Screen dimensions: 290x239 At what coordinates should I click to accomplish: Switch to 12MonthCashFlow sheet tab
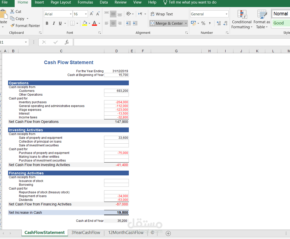point(126,232)
